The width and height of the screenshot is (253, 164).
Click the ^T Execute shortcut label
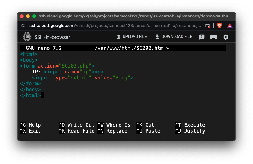(x=190, y=125)
